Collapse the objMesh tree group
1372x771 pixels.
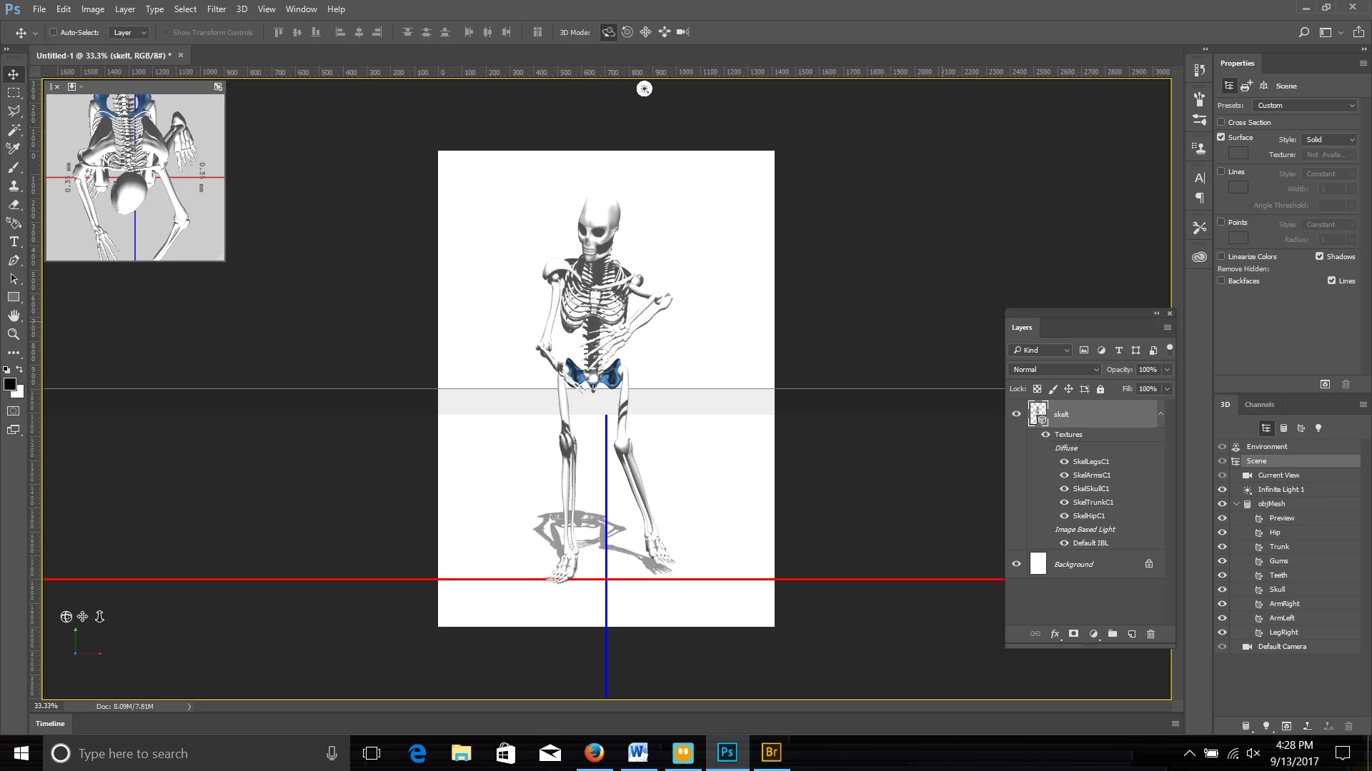(1236, 504)
